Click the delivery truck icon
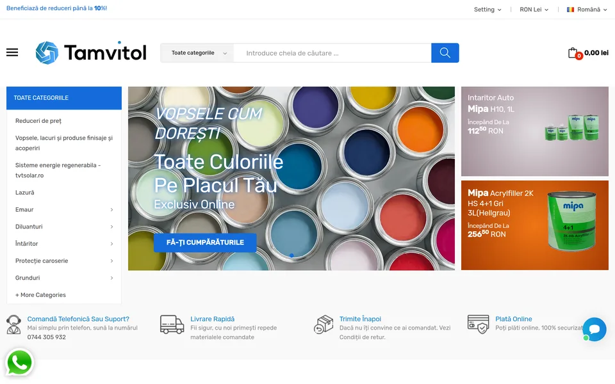 click(x=172, y=325)
